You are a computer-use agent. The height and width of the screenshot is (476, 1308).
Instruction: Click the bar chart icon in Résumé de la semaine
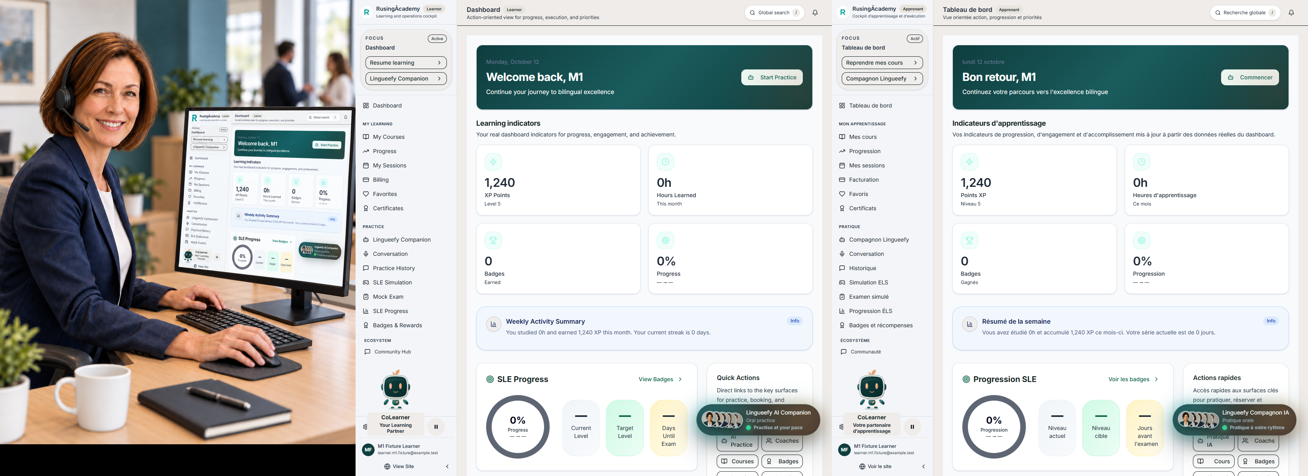click(x=969, y=324)
